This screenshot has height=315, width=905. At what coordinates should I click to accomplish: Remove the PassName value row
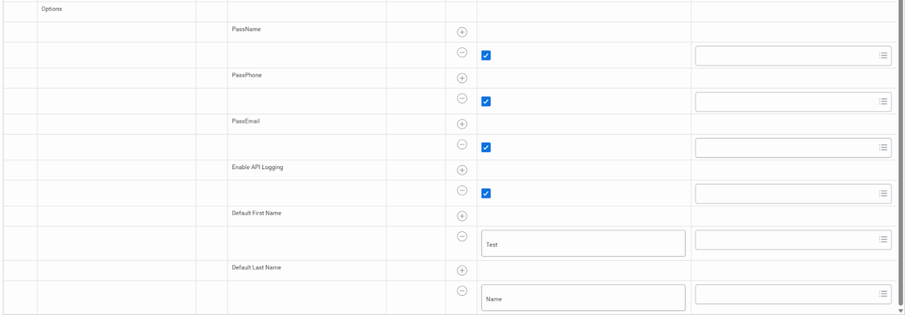point(462,53)
